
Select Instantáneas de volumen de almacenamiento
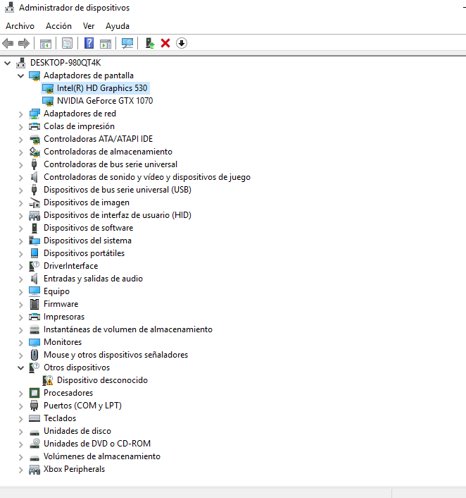[x=128, y=329]
